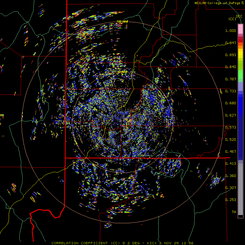The height and width of the screenshot is (245, 245).
Task: Select the 0.627 scale value
Action: (231, 115)
